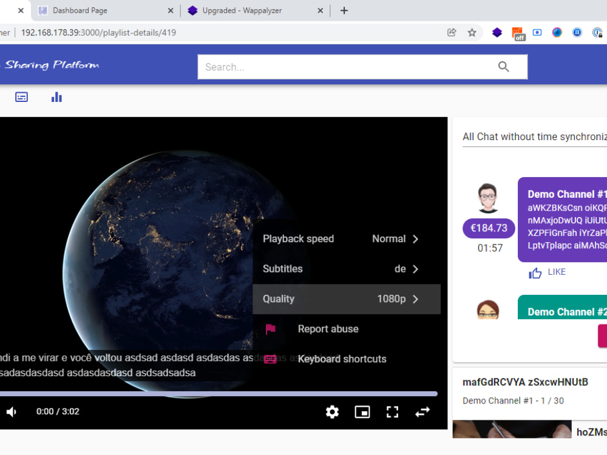The image size is (607, 455).
Task: Select the Quality menu entry
Action: point(347,299)
